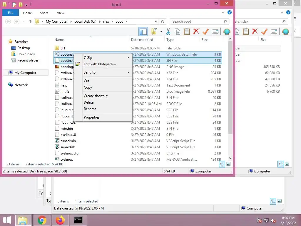The height and width of the screenshot is (226, 301).
Task: Click the Forward arrow navigation button
Action: [16, 21]
